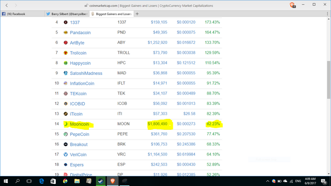Screen dimensions: 331x186
Task: Launch Microsoft Edge from the taskbar
Action: click(x=41, y=181)
